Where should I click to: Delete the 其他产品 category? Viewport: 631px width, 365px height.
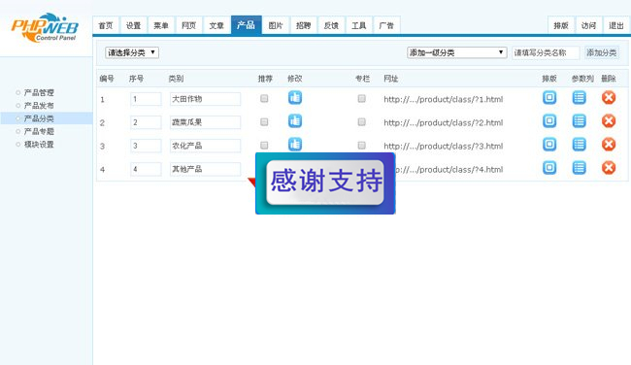tap(609, 168)
